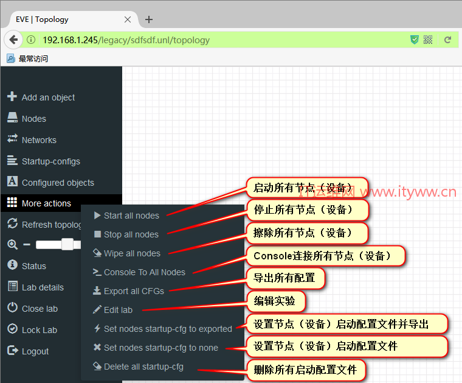Click the zoom slider handle

[x=67, y=244]
